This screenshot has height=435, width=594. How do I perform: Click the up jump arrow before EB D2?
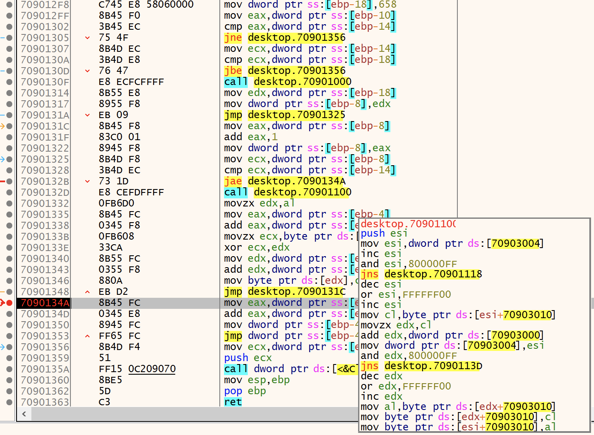(87, 292)
